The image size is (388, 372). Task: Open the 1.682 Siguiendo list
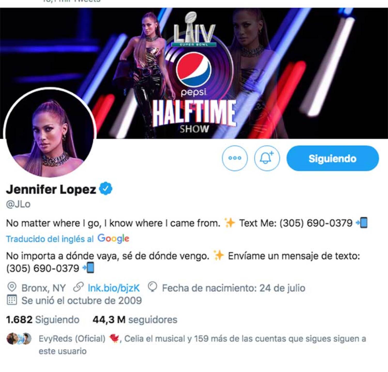tap(43, 320)
